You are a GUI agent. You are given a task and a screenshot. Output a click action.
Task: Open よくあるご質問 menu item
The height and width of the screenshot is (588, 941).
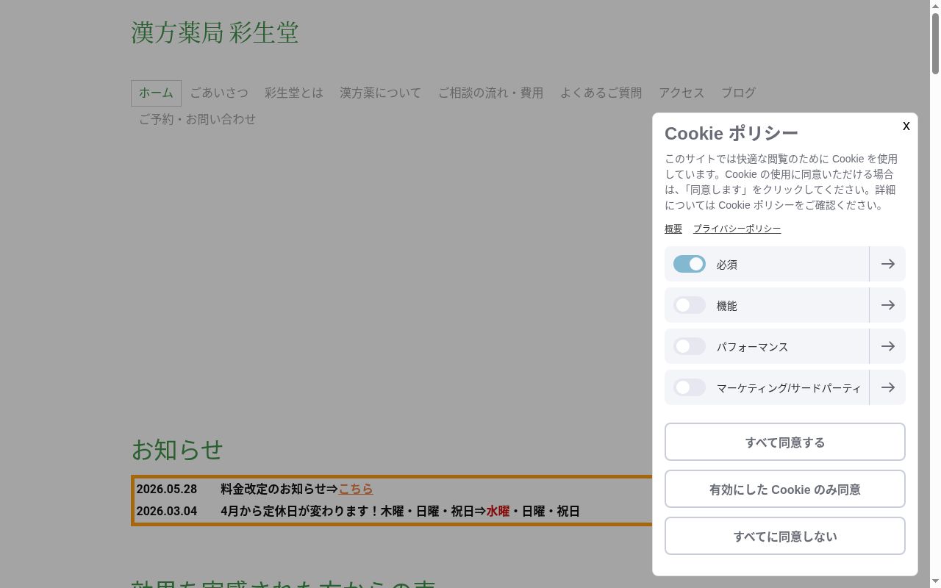click(x=601, y=93)
